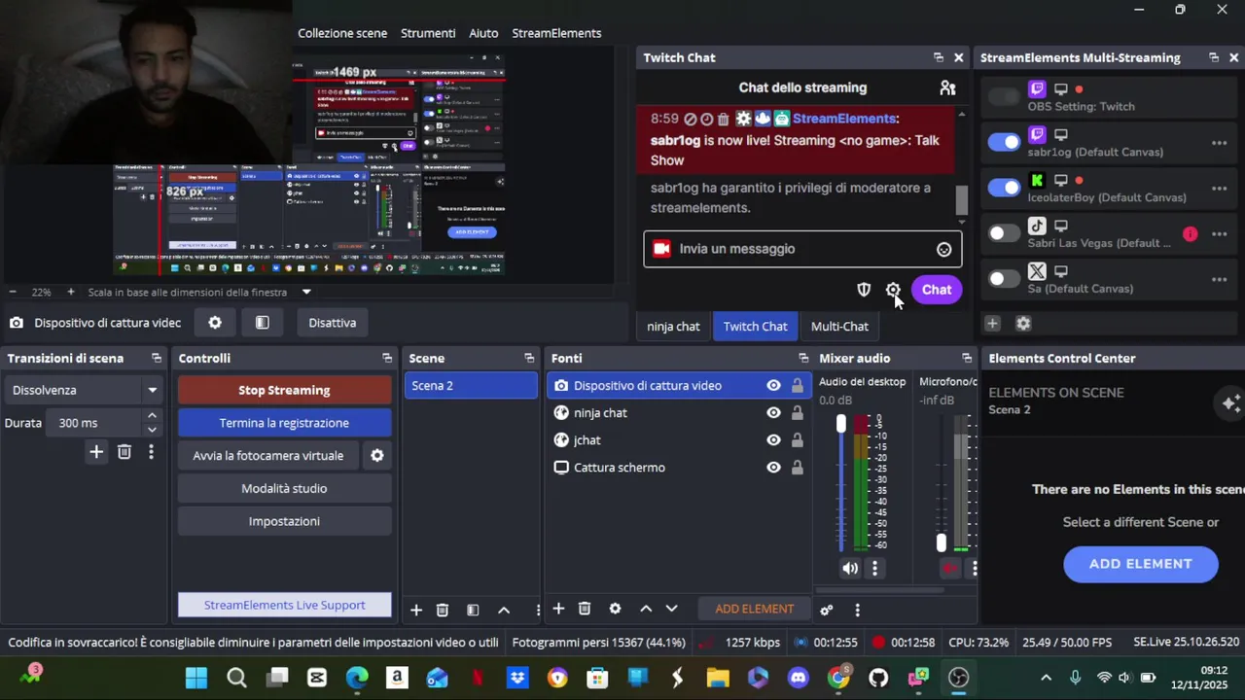Delete the selected source in Fonti
The height and width of the screenshot is (700, 1245).
[x=585, y=609]
